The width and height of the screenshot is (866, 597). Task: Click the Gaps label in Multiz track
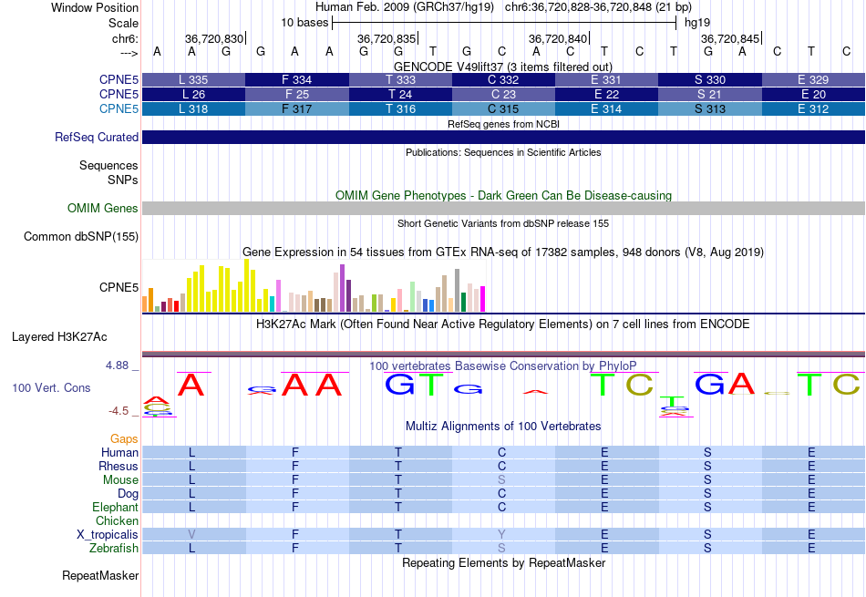(x=124, y=438)
